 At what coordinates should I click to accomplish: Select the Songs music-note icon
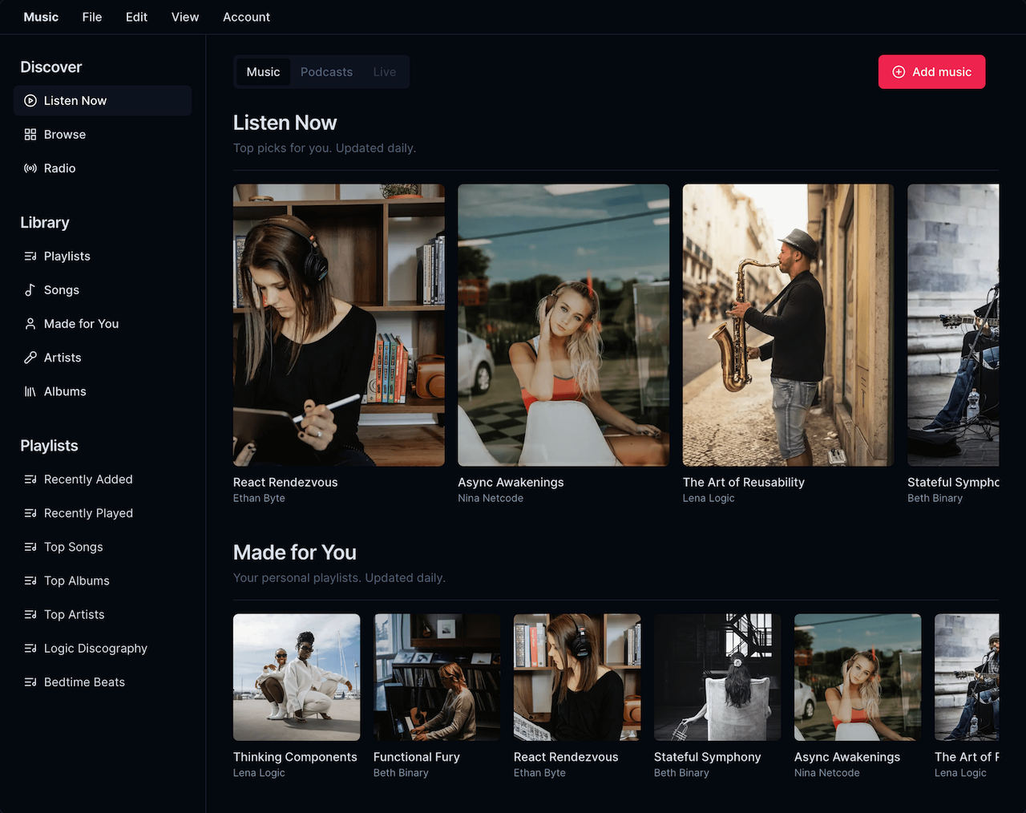click(30, 289)
